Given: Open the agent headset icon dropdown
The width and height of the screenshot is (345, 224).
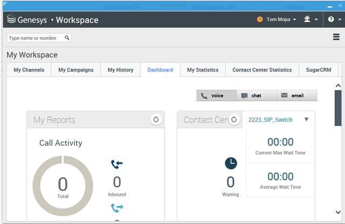Looking at the screenshot, I should 310,20.
